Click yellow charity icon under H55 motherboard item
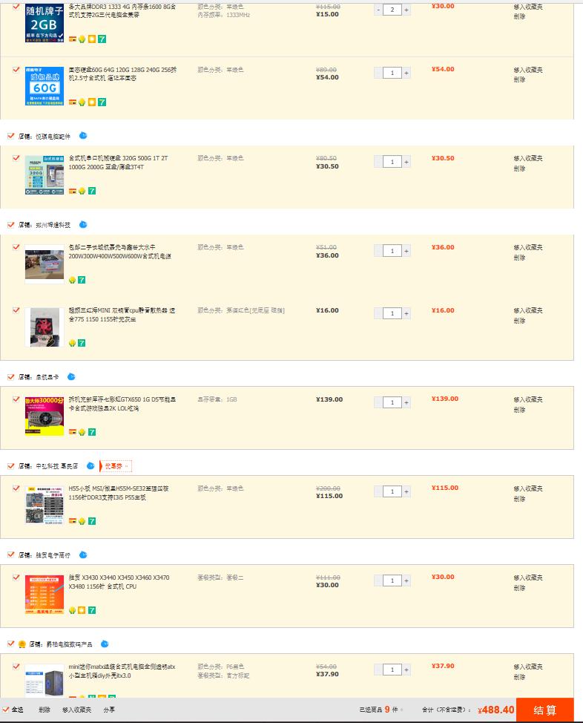The image size is (583, 723). 82,521
